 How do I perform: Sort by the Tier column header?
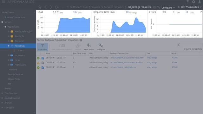click(x=158, y=54)
